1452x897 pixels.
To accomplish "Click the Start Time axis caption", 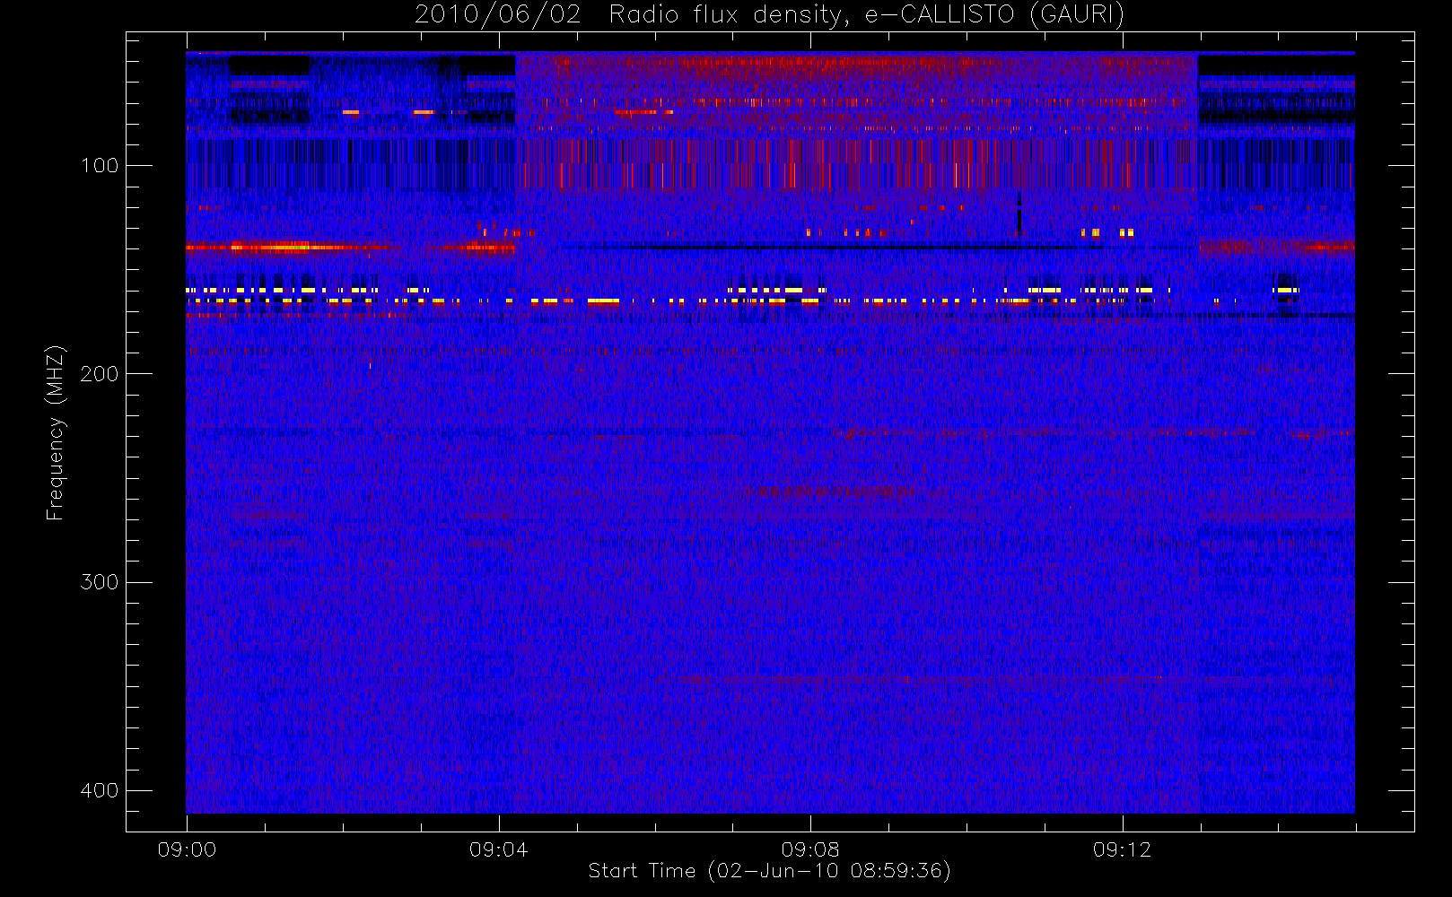I will (x=769, y=871).
